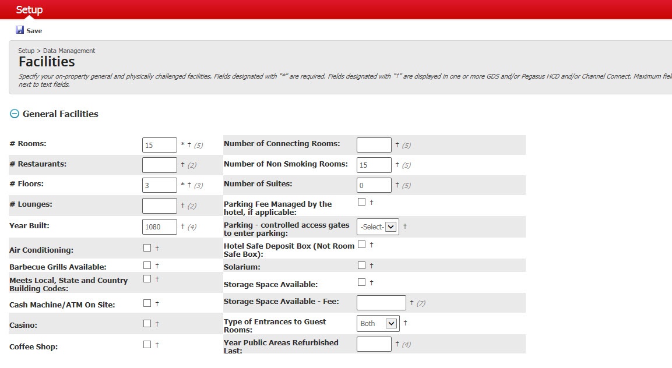Open the Data Management breadcrumb link
This screenshot has height=368, width=672.
pos(69,51)
